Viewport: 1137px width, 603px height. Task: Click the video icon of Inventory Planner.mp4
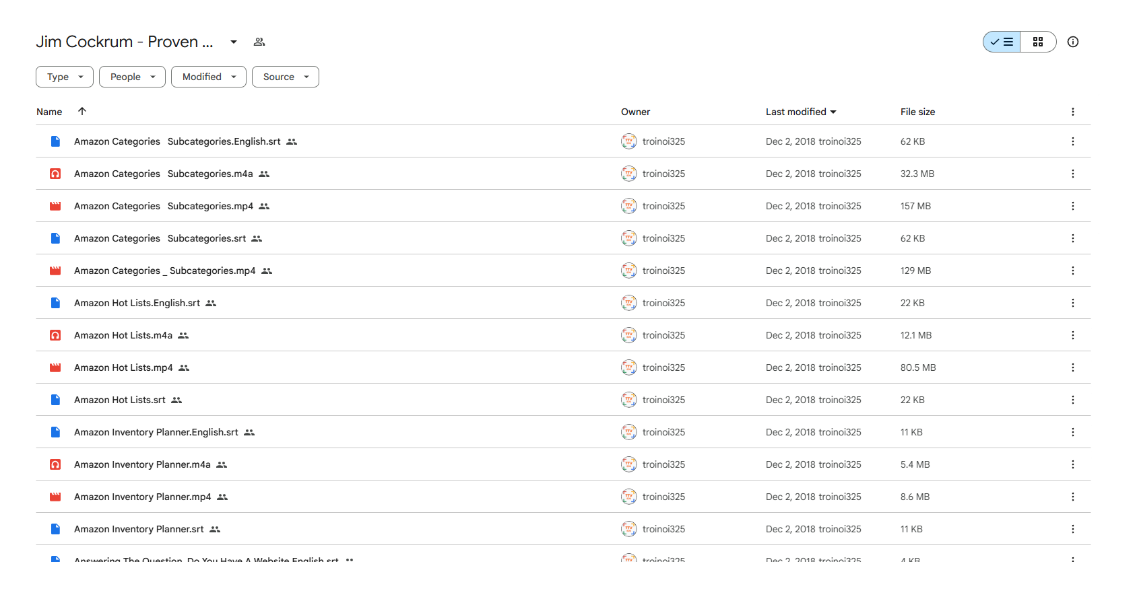coord(55,497)
